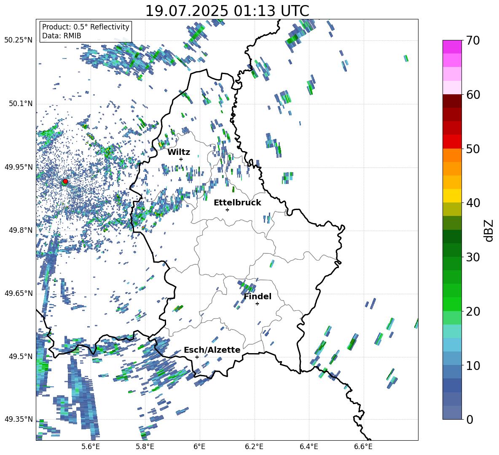This screenshot has height=455, width=499.
Task: Click the colorbar tick label 20
Action: (473, 311)
